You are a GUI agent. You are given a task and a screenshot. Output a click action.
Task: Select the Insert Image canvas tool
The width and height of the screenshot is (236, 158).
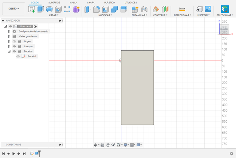pos(208,9)
